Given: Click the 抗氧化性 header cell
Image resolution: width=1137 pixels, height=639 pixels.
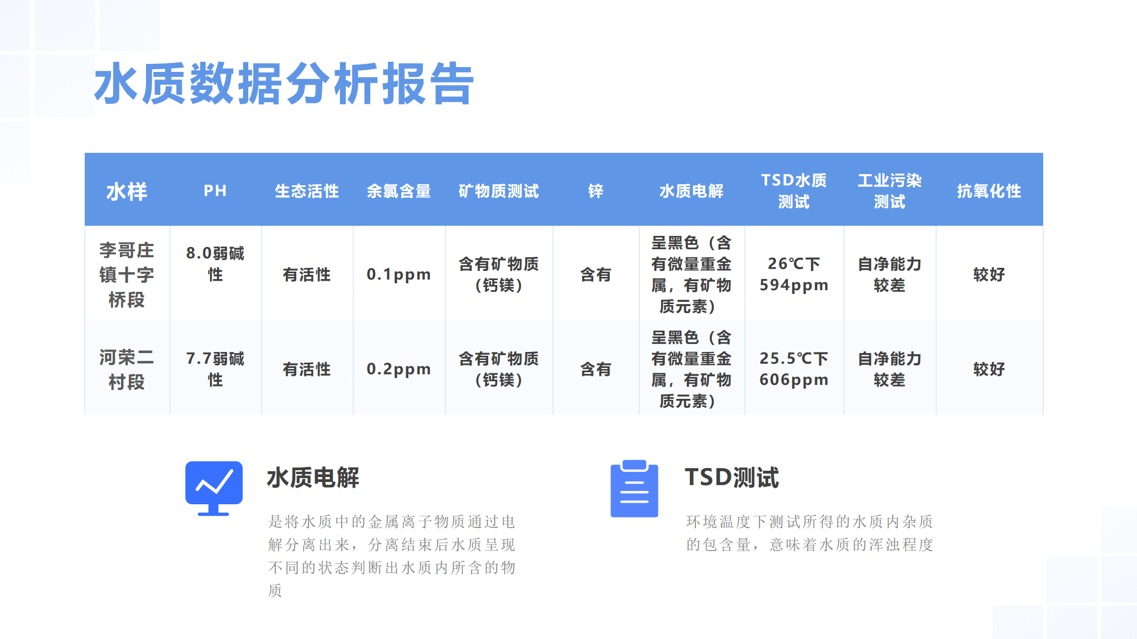Looking at the screenshot, I should click(x=989, y=191).
